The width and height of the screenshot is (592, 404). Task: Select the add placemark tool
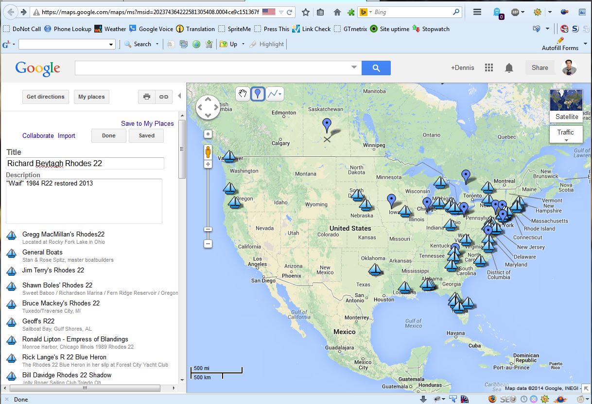[x=258, y=94]
